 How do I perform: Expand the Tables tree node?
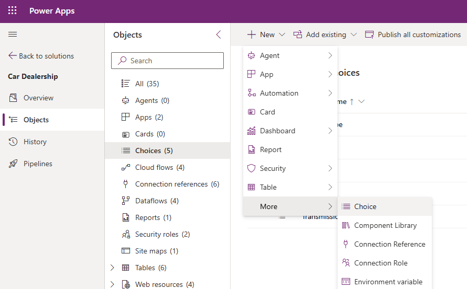[112, 268]
